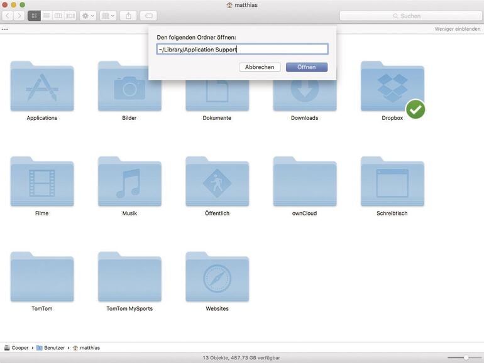484x363 pixels.
Task: Open the Filme folder
Action: coord(42,182)
